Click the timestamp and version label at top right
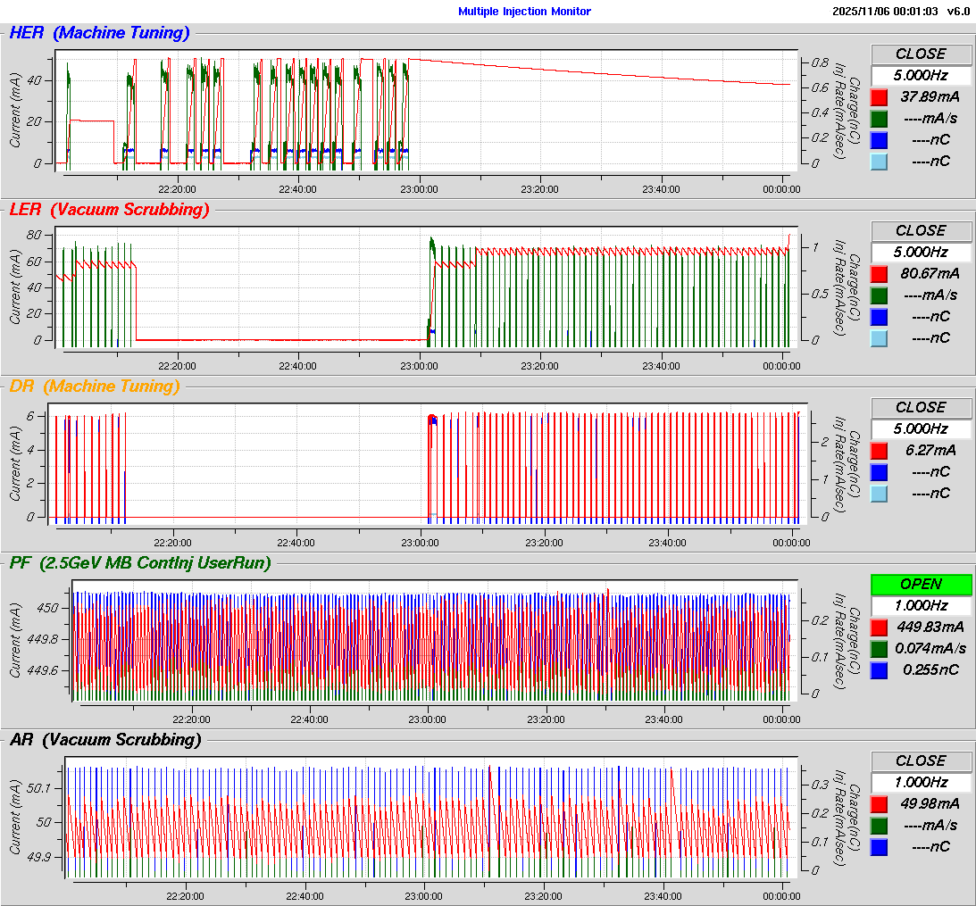The image size is (976, 906). (900, 12)
